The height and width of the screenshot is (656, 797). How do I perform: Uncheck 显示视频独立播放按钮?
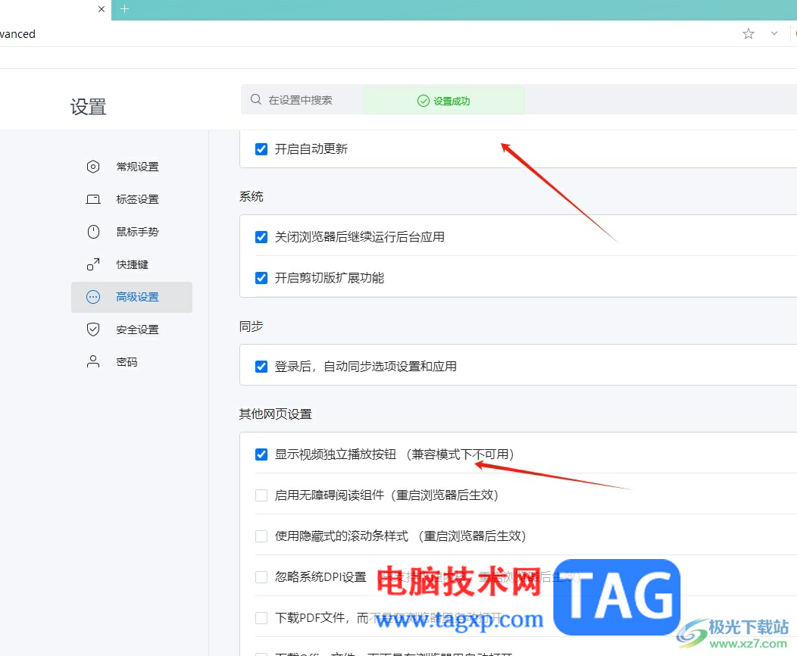point(261,454)
